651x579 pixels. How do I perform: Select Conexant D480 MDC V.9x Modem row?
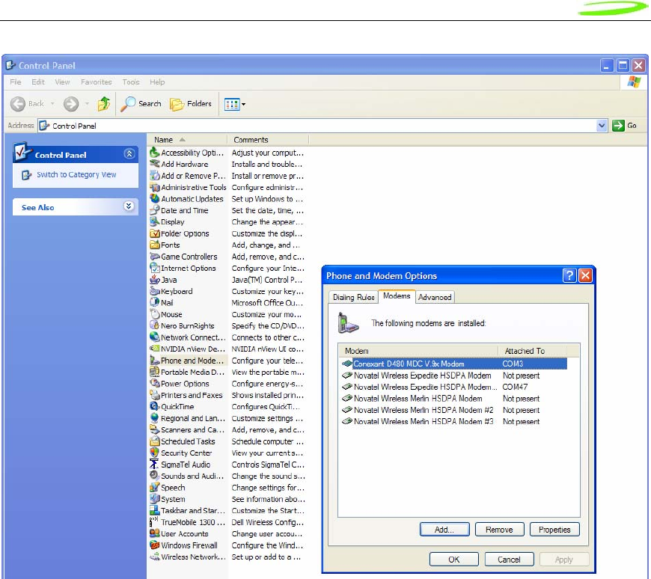(453, 364)
